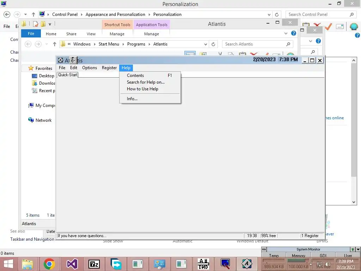Refresh the Atlantis folder view
Image resolution: width=361 pixels, height=271 pixels.
213,44
